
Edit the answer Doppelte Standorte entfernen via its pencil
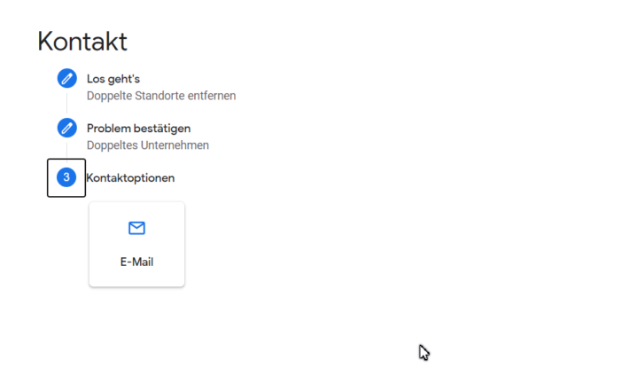pyautogui.click(x=66, y=78)
